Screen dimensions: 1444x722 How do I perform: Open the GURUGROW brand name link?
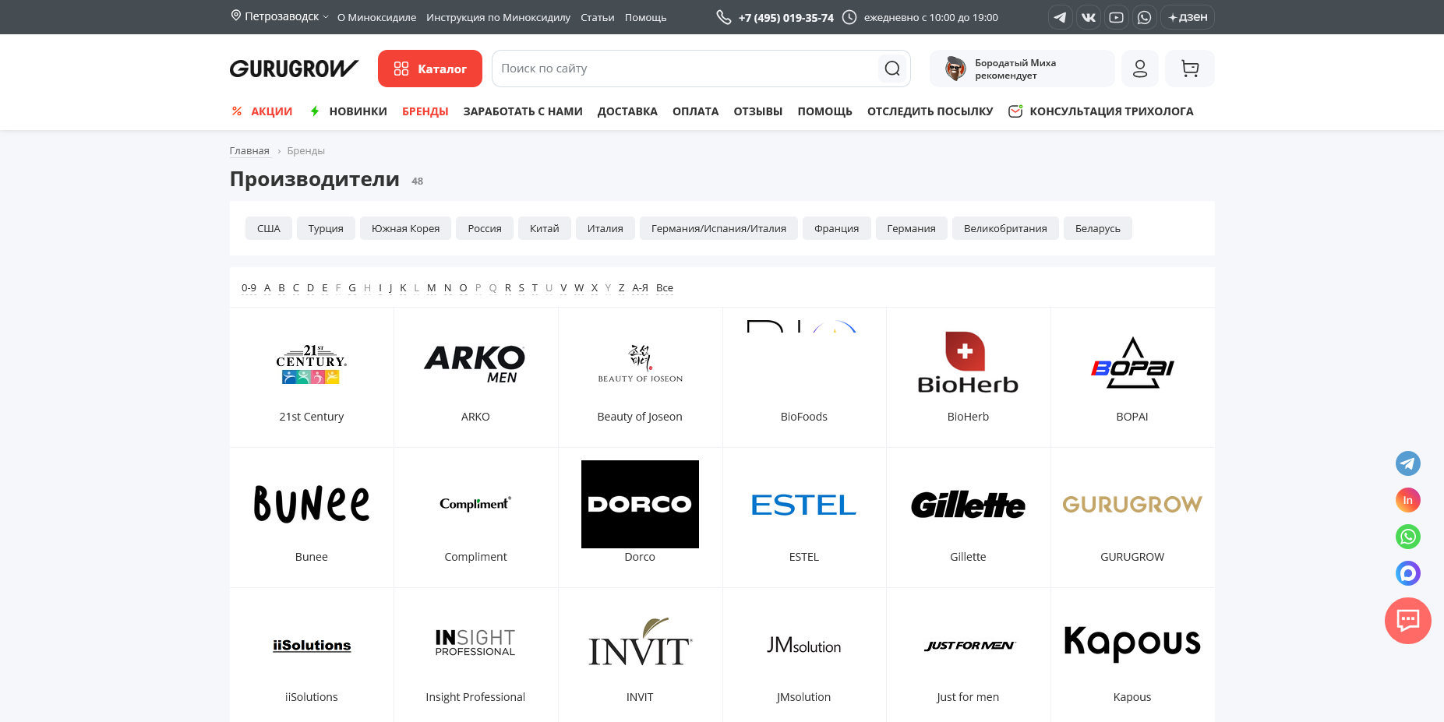(x=1132, y=557)
